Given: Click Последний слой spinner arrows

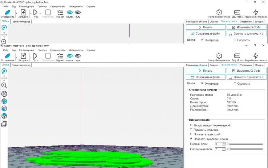Looking at the screenshot, I should (x=224, y=149).
